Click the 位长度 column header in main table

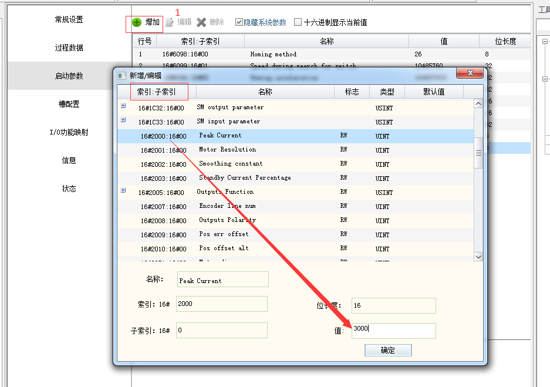tap(505, 42)
